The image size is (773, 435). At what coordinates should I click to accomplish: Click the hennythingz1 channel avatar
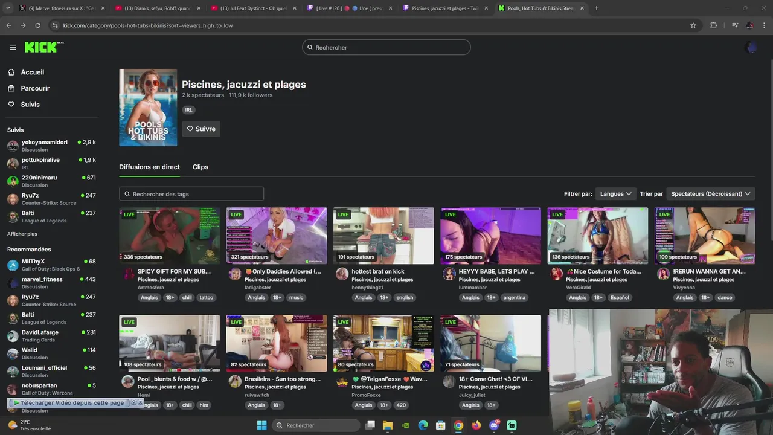342,274
